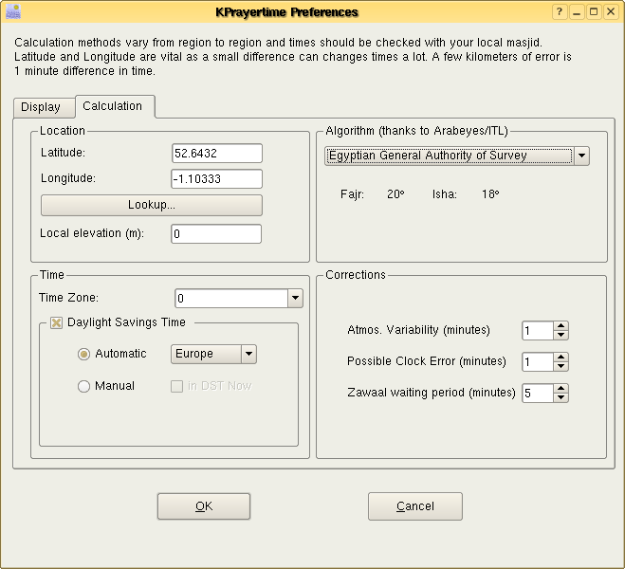
Task: Confirm preferences with the OK button
Action: click(204, 506)
